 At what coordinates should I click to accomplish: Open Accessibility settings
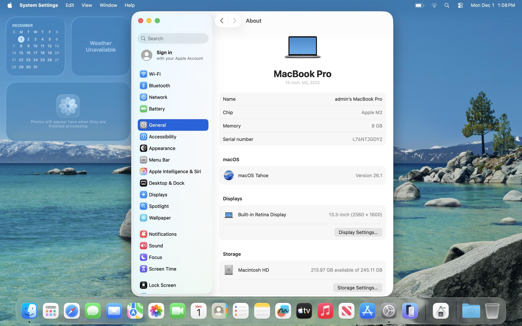[x=162, y=137]
